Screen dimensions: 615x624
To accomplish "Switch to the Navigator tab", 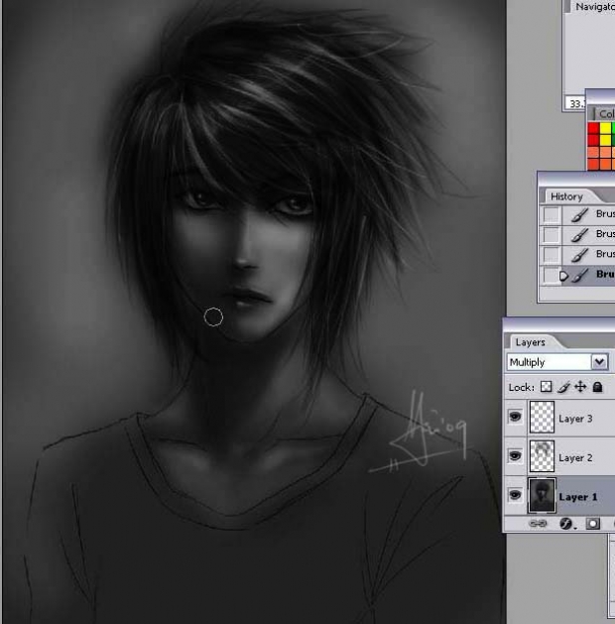I will [x=595, y=7].
